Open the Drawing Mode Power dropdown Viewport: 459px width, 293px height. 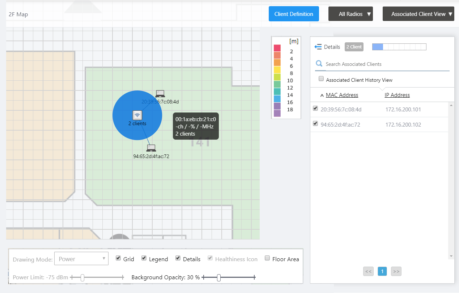[x=81, y=259]
